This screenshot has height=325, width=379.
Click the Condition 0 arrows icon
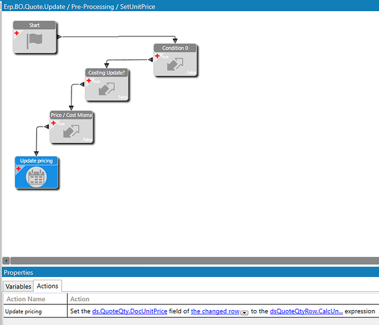point(176,64)
